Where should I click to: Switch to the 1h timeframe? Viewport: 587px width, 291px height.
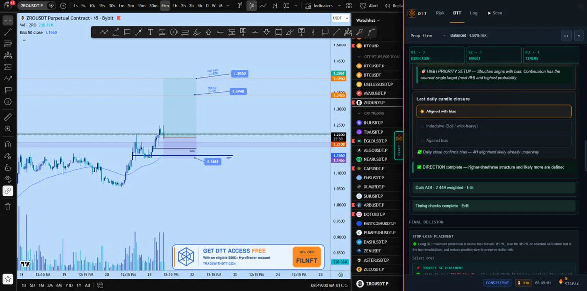point(175,6)
